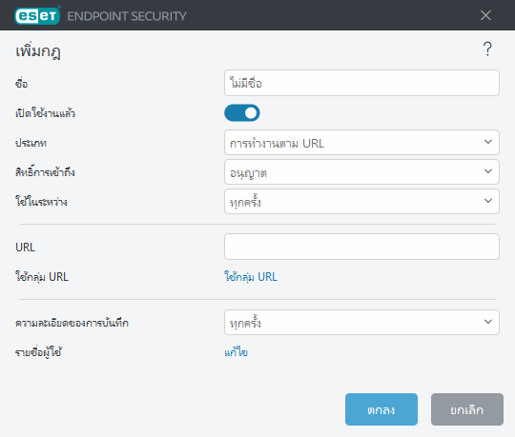Click the chevron arrow of สิทธิ์การเข้าถึง dropdown
The height and width of the screenshot is (437, 515).
[x=488, y=171]
